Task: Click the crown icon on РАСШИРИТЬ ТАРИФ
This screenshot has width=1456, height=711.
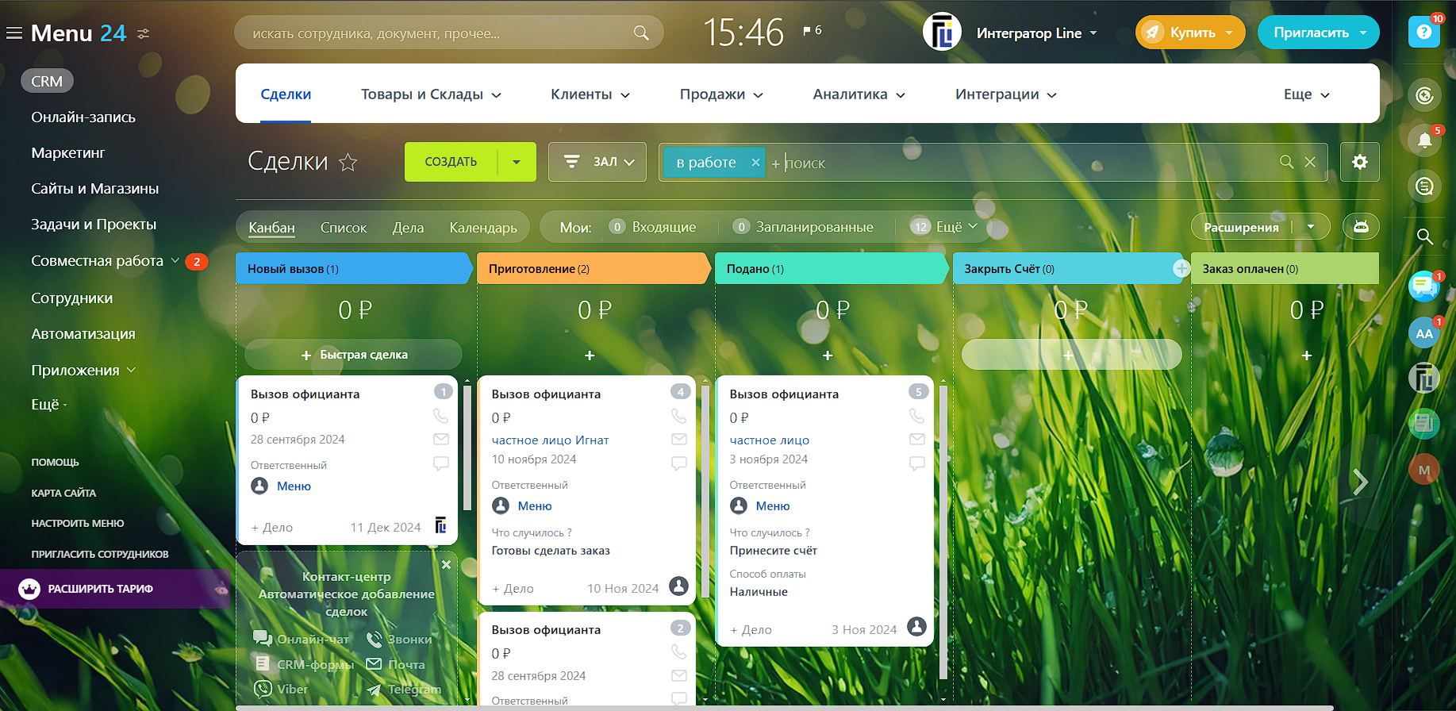Action: (x=29, y=589)
